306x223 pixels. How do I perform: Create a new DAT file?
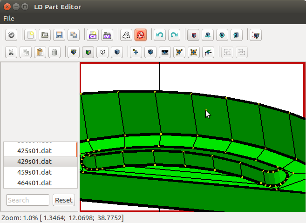[92, 35]
